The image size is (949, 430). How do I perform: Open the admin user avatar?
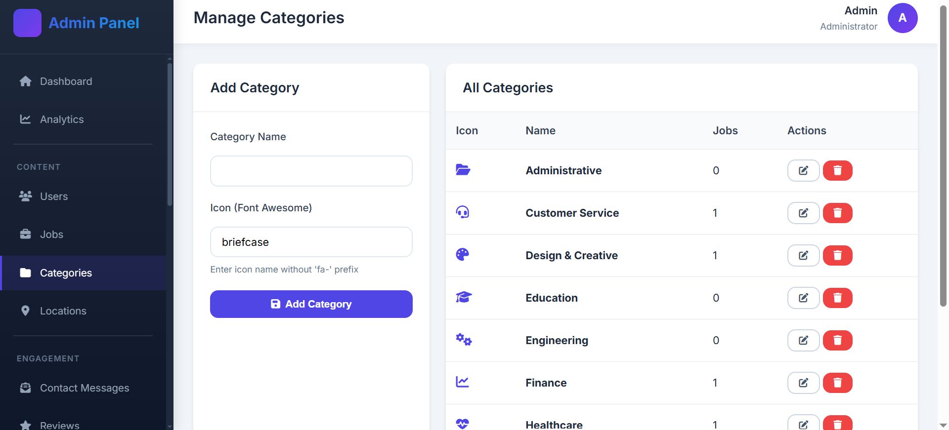902,18
